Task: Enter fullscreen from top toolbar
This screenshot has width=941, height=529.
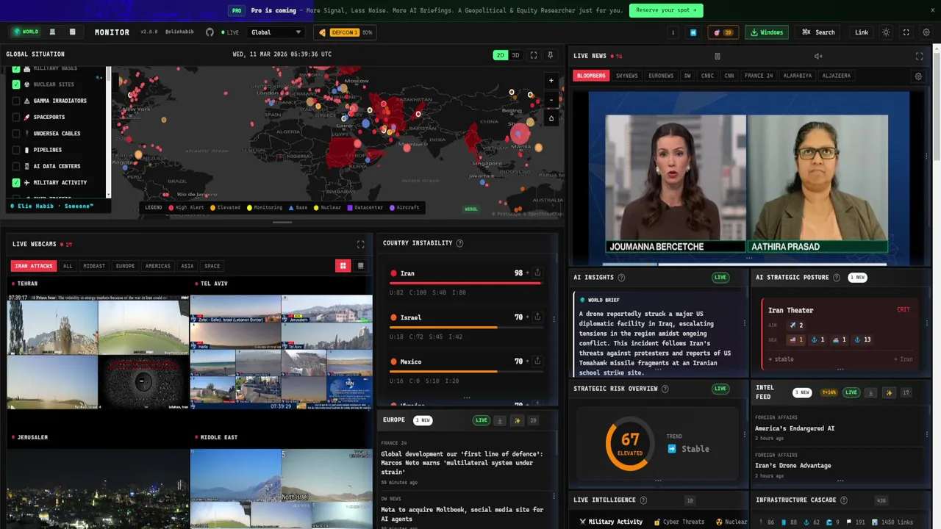Action: coord(906,32)
